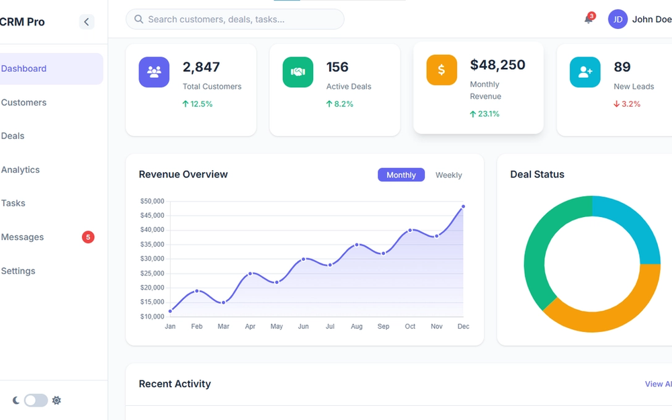Screen dimensions: 672x420
Task: Click the green Active Deals cash icon
Action: (298, 72)
